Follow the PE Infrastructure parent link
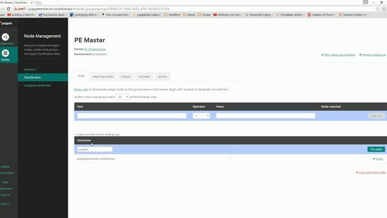 (95, 49)
